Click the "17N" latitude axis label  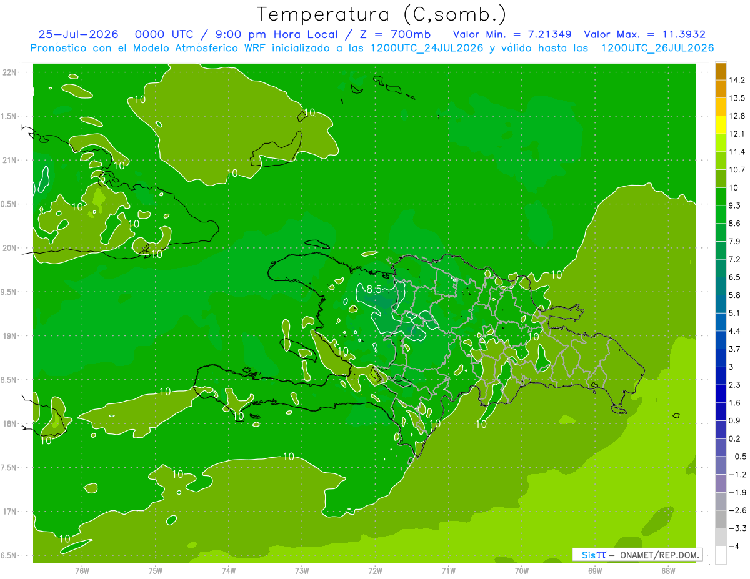[x=9, y=512]
